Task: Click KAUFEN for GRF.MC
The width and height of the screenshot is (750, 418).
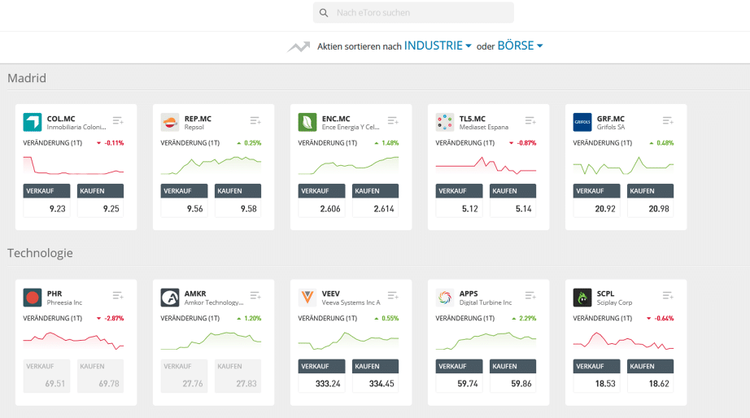Action: click(x=651, y=200)
